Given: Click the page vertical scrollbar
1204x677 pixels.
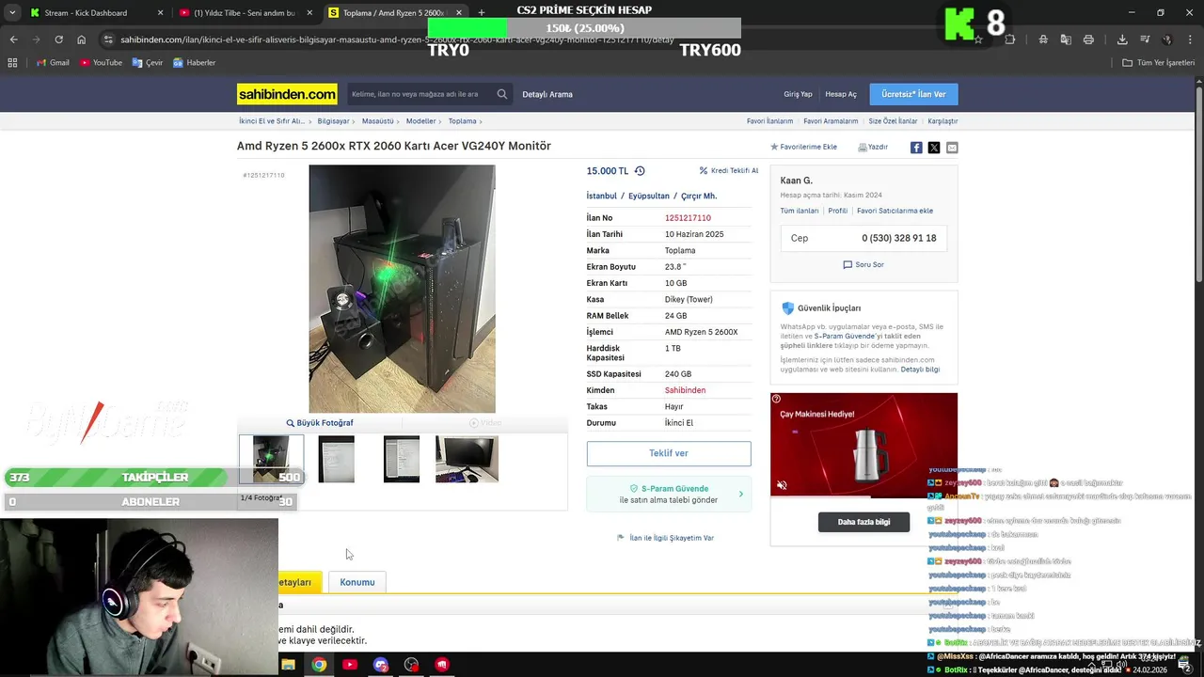Looking at the screenshot, I should coord(1199,183).
